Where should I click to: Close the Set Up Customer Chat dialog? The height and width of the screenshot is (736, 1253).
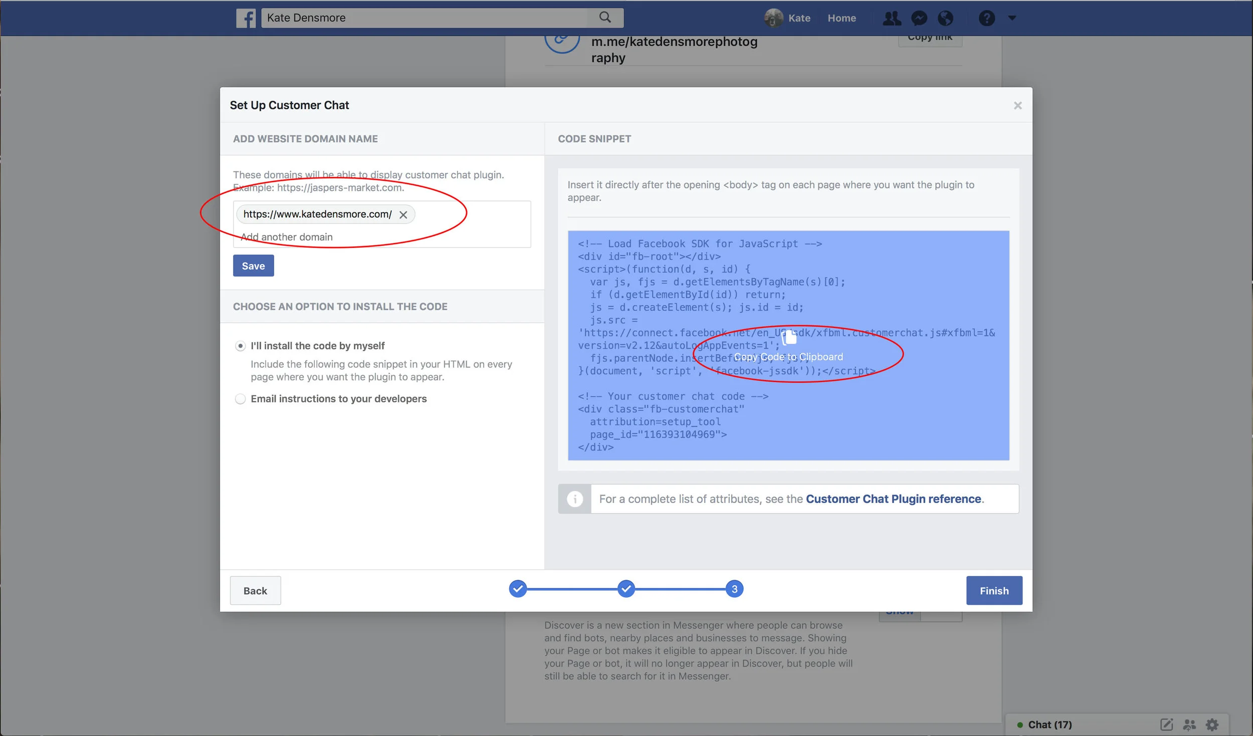[x=1017, y=106]
